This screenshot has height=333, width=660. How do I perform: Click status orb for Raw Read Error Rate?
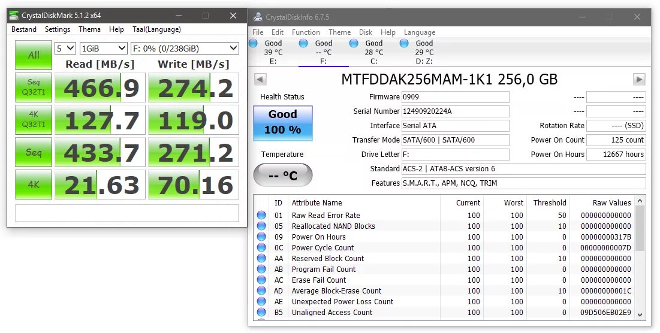pyautogui.click(x=261, y=215)
